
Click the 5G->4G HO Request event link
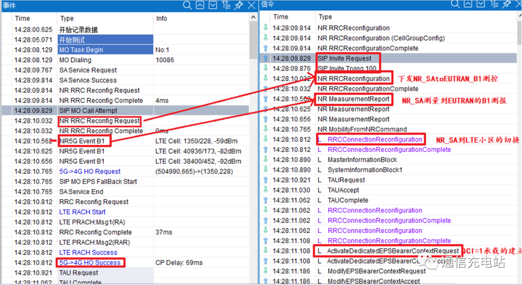pyautogui.click(x=90, y=171)
